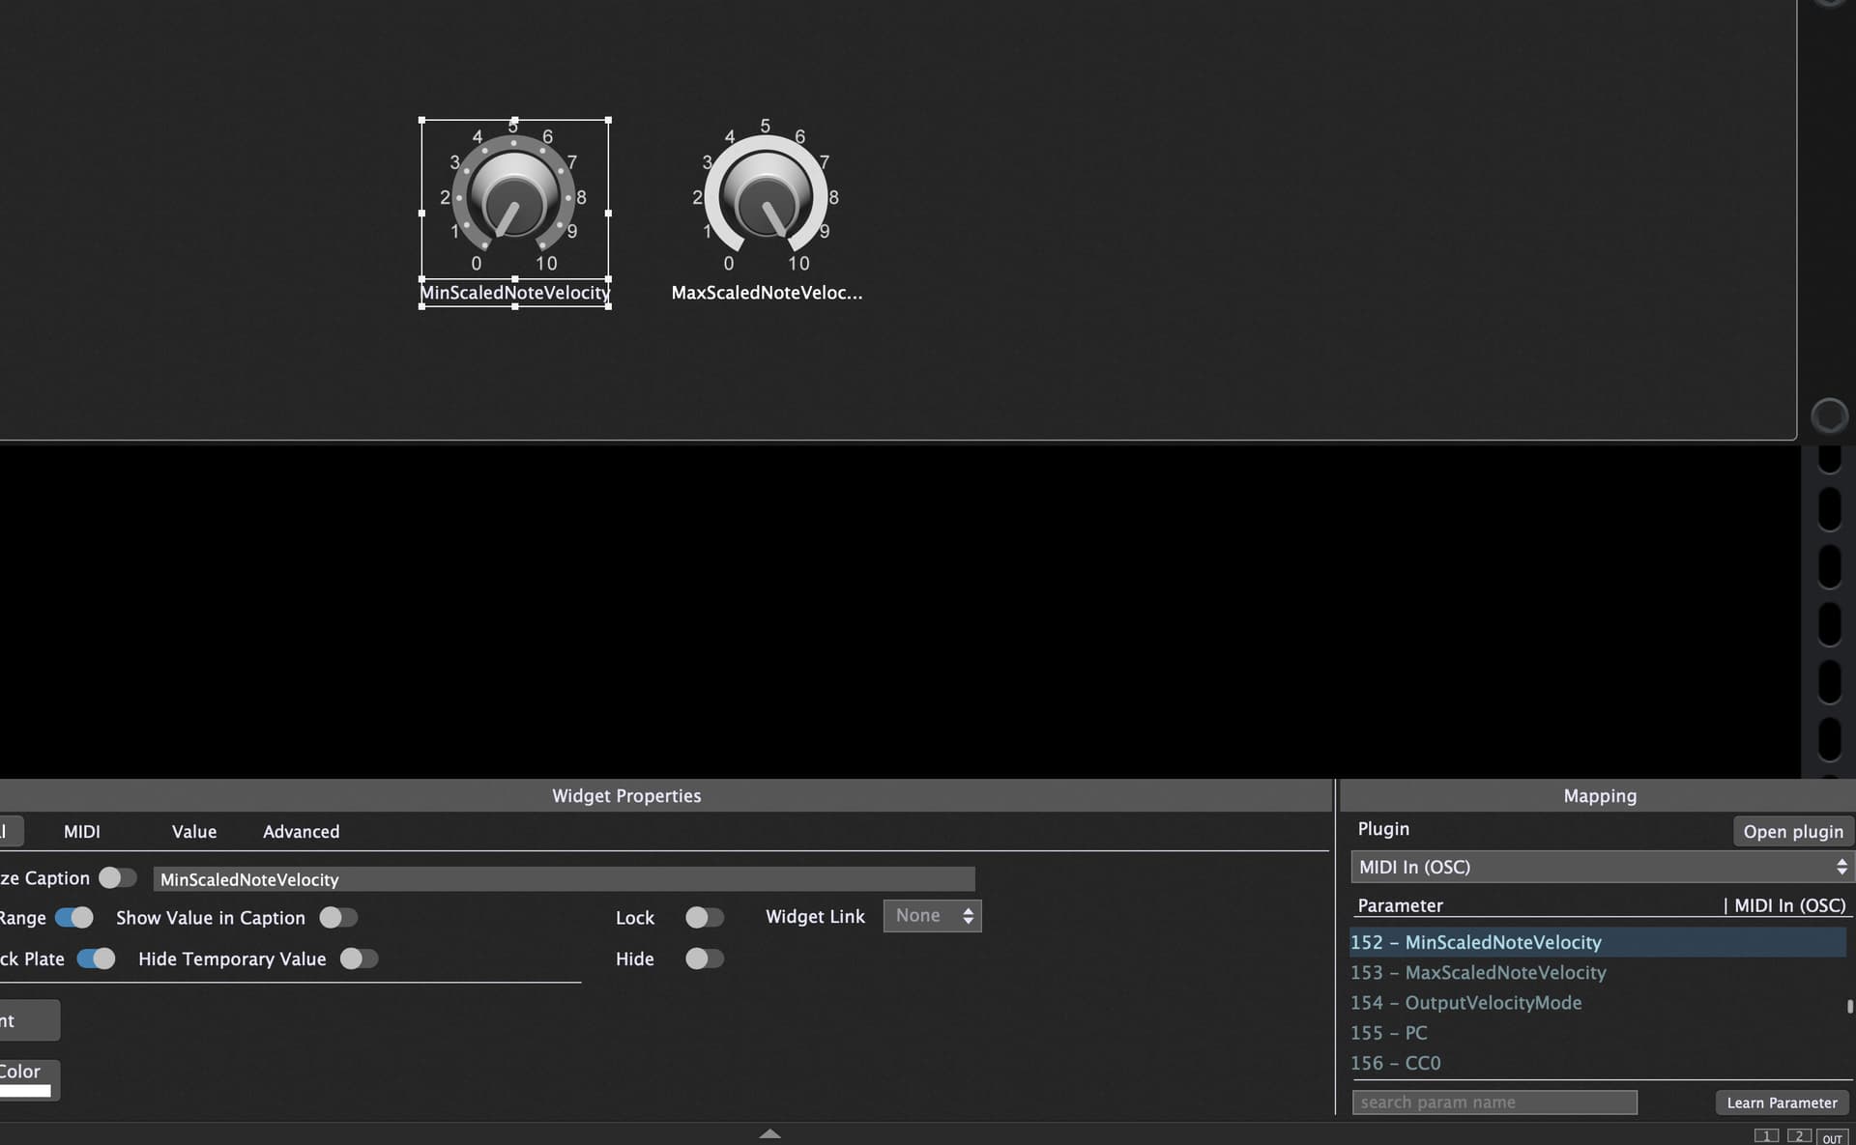Toggle Show Value in Caption switch
Screen dimensions: 1856x1145
click(x=338, y=918)
